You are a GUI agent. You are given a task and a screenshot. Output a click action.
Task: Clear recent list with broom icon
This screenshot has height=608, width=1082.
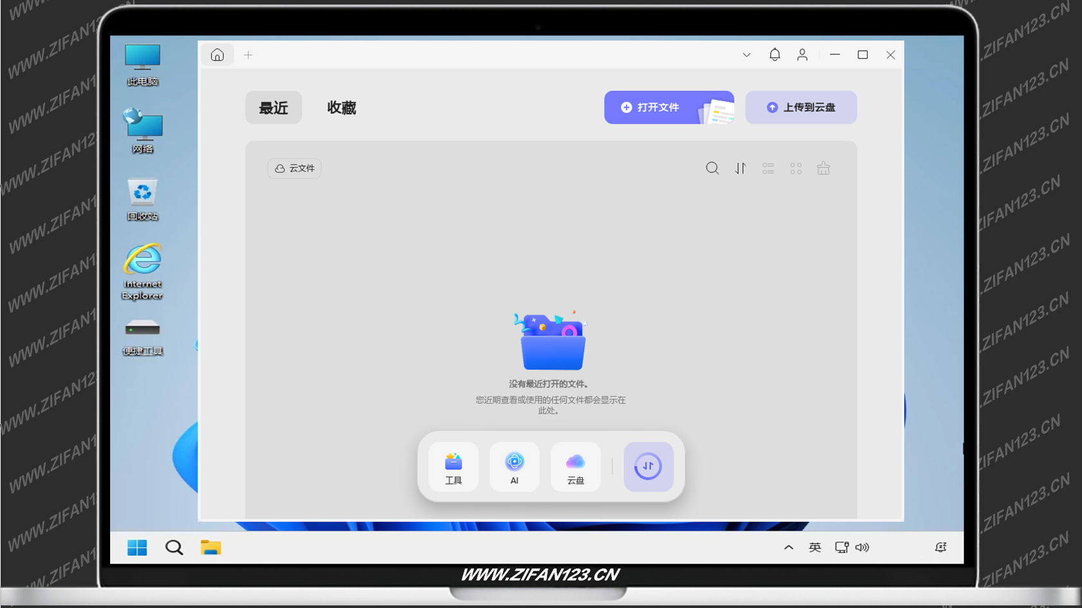coord(824,169)
